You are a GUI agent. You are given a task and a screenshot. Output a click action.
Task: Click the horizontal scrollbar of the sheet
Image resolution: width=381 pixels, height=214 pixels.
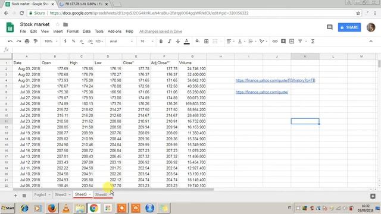tap(114, 189)
